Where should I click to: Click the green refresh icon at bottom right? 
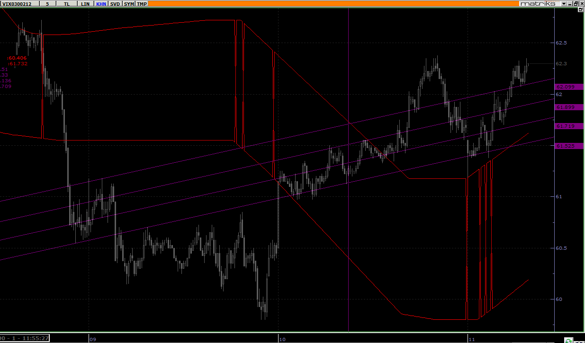coord(569,340)
